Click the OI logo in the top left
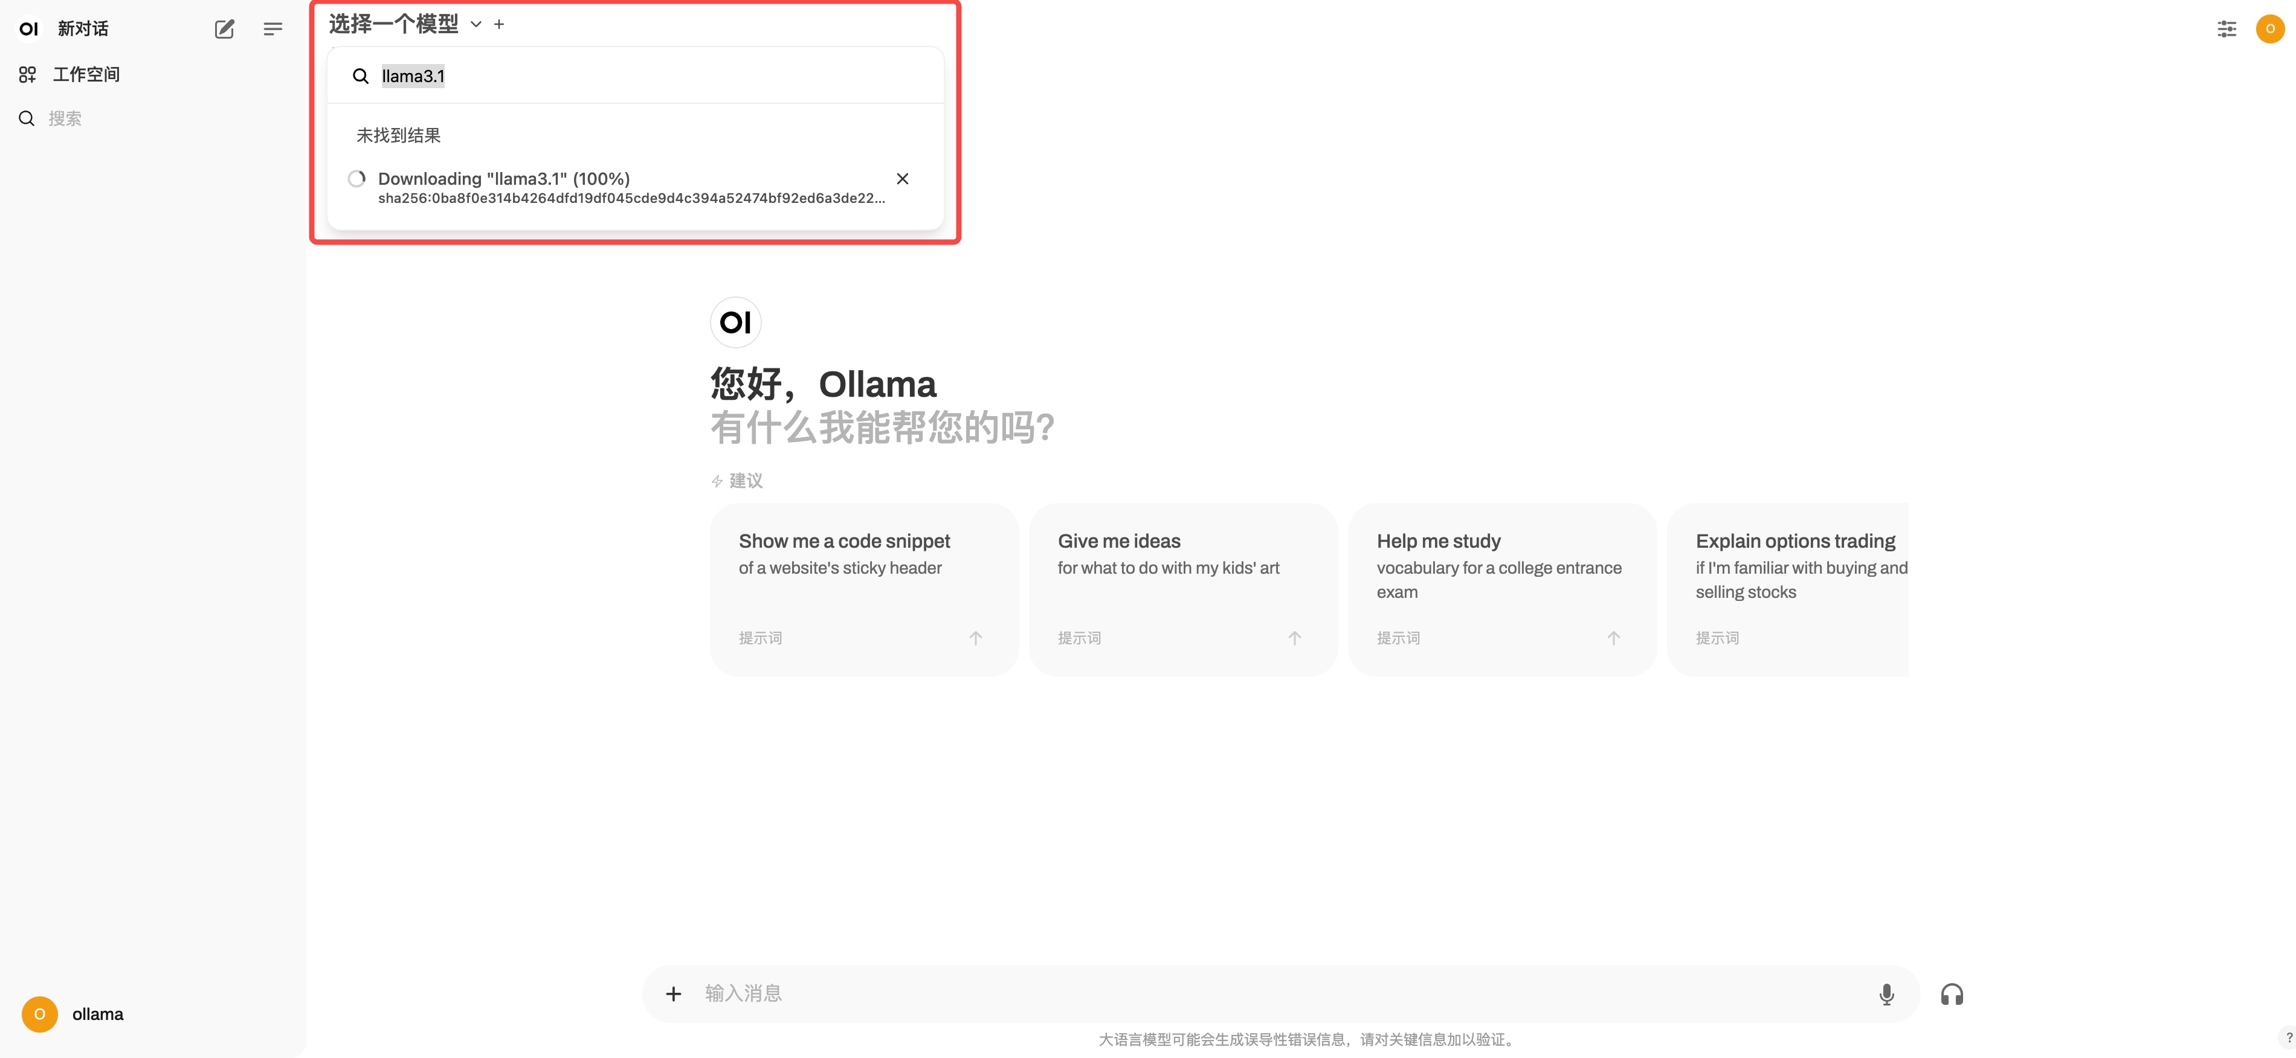2296x1058 pixels. [28, 28]
